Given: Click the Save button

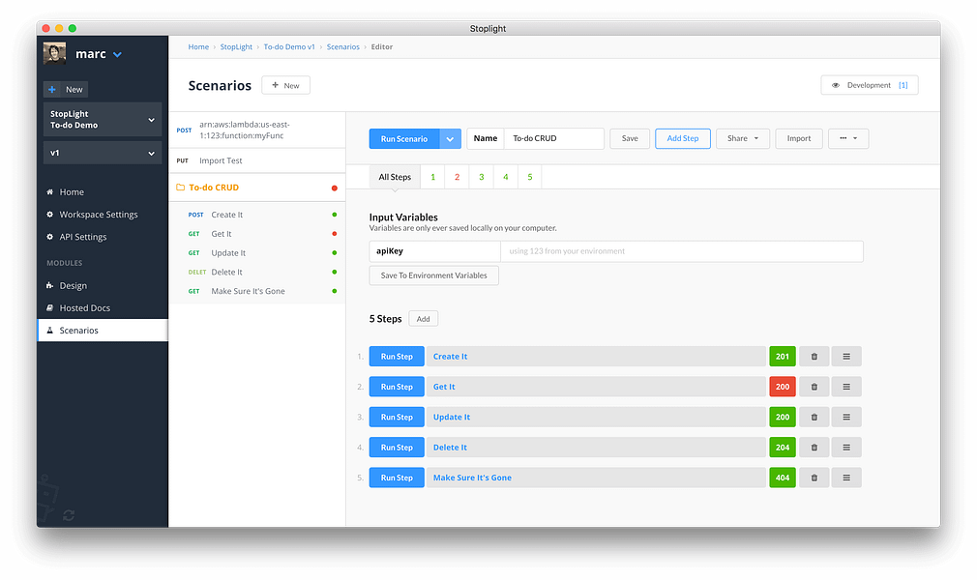Looking at the screenshot, I should pos(630,138).
